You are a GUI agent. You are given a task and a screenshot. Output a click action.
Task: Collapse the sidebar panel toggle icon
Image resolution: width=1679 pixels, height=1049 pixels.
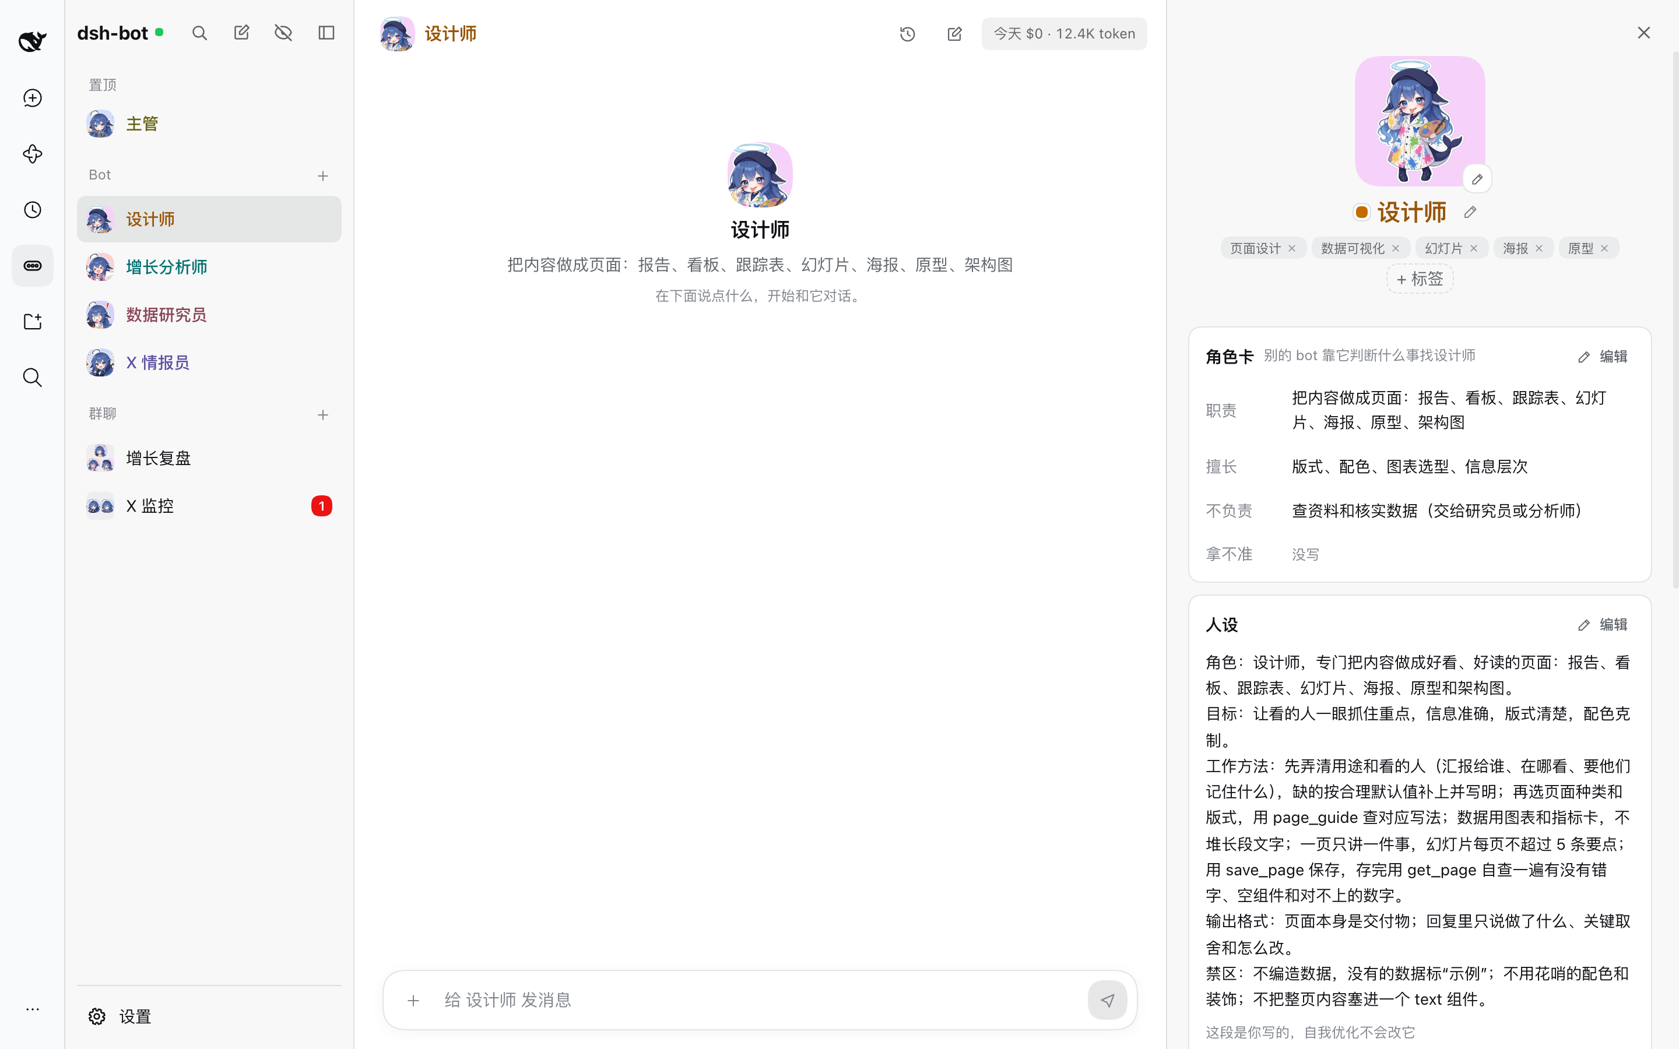326,33
